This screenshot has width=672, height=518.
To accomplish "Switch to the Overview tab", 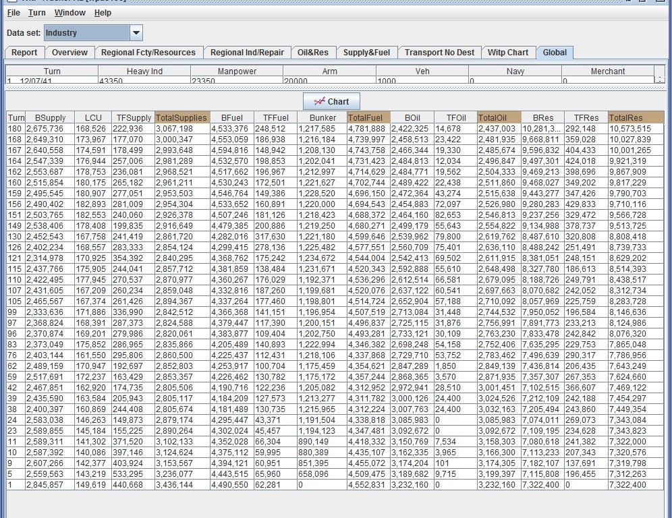I will point(69,52).
